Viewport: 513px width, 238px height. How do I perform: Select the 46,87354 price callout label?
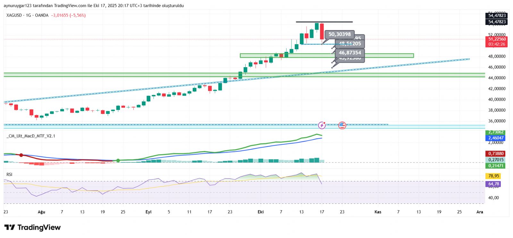[x=349, y=52]
